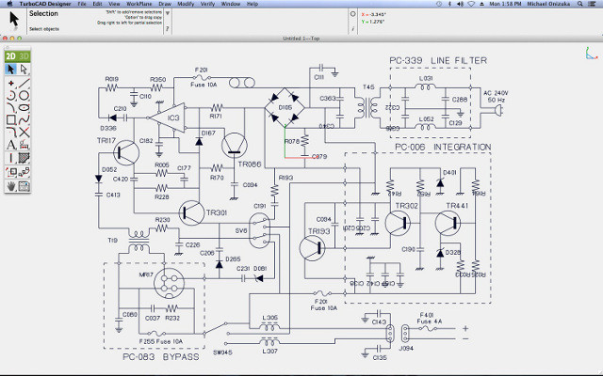Viewport: 603px width, 376px height.
Task: Select the Rectangle polygon tool
Action: pyautogui.click(x=10, y=119)
